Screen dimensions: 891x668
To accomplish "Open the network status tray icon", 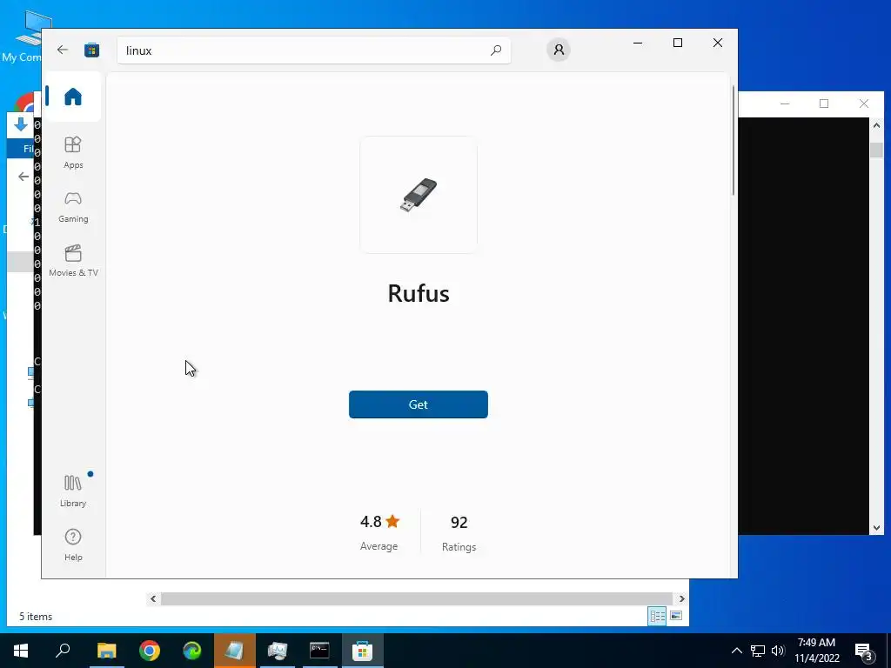I will tap(757, 651).
